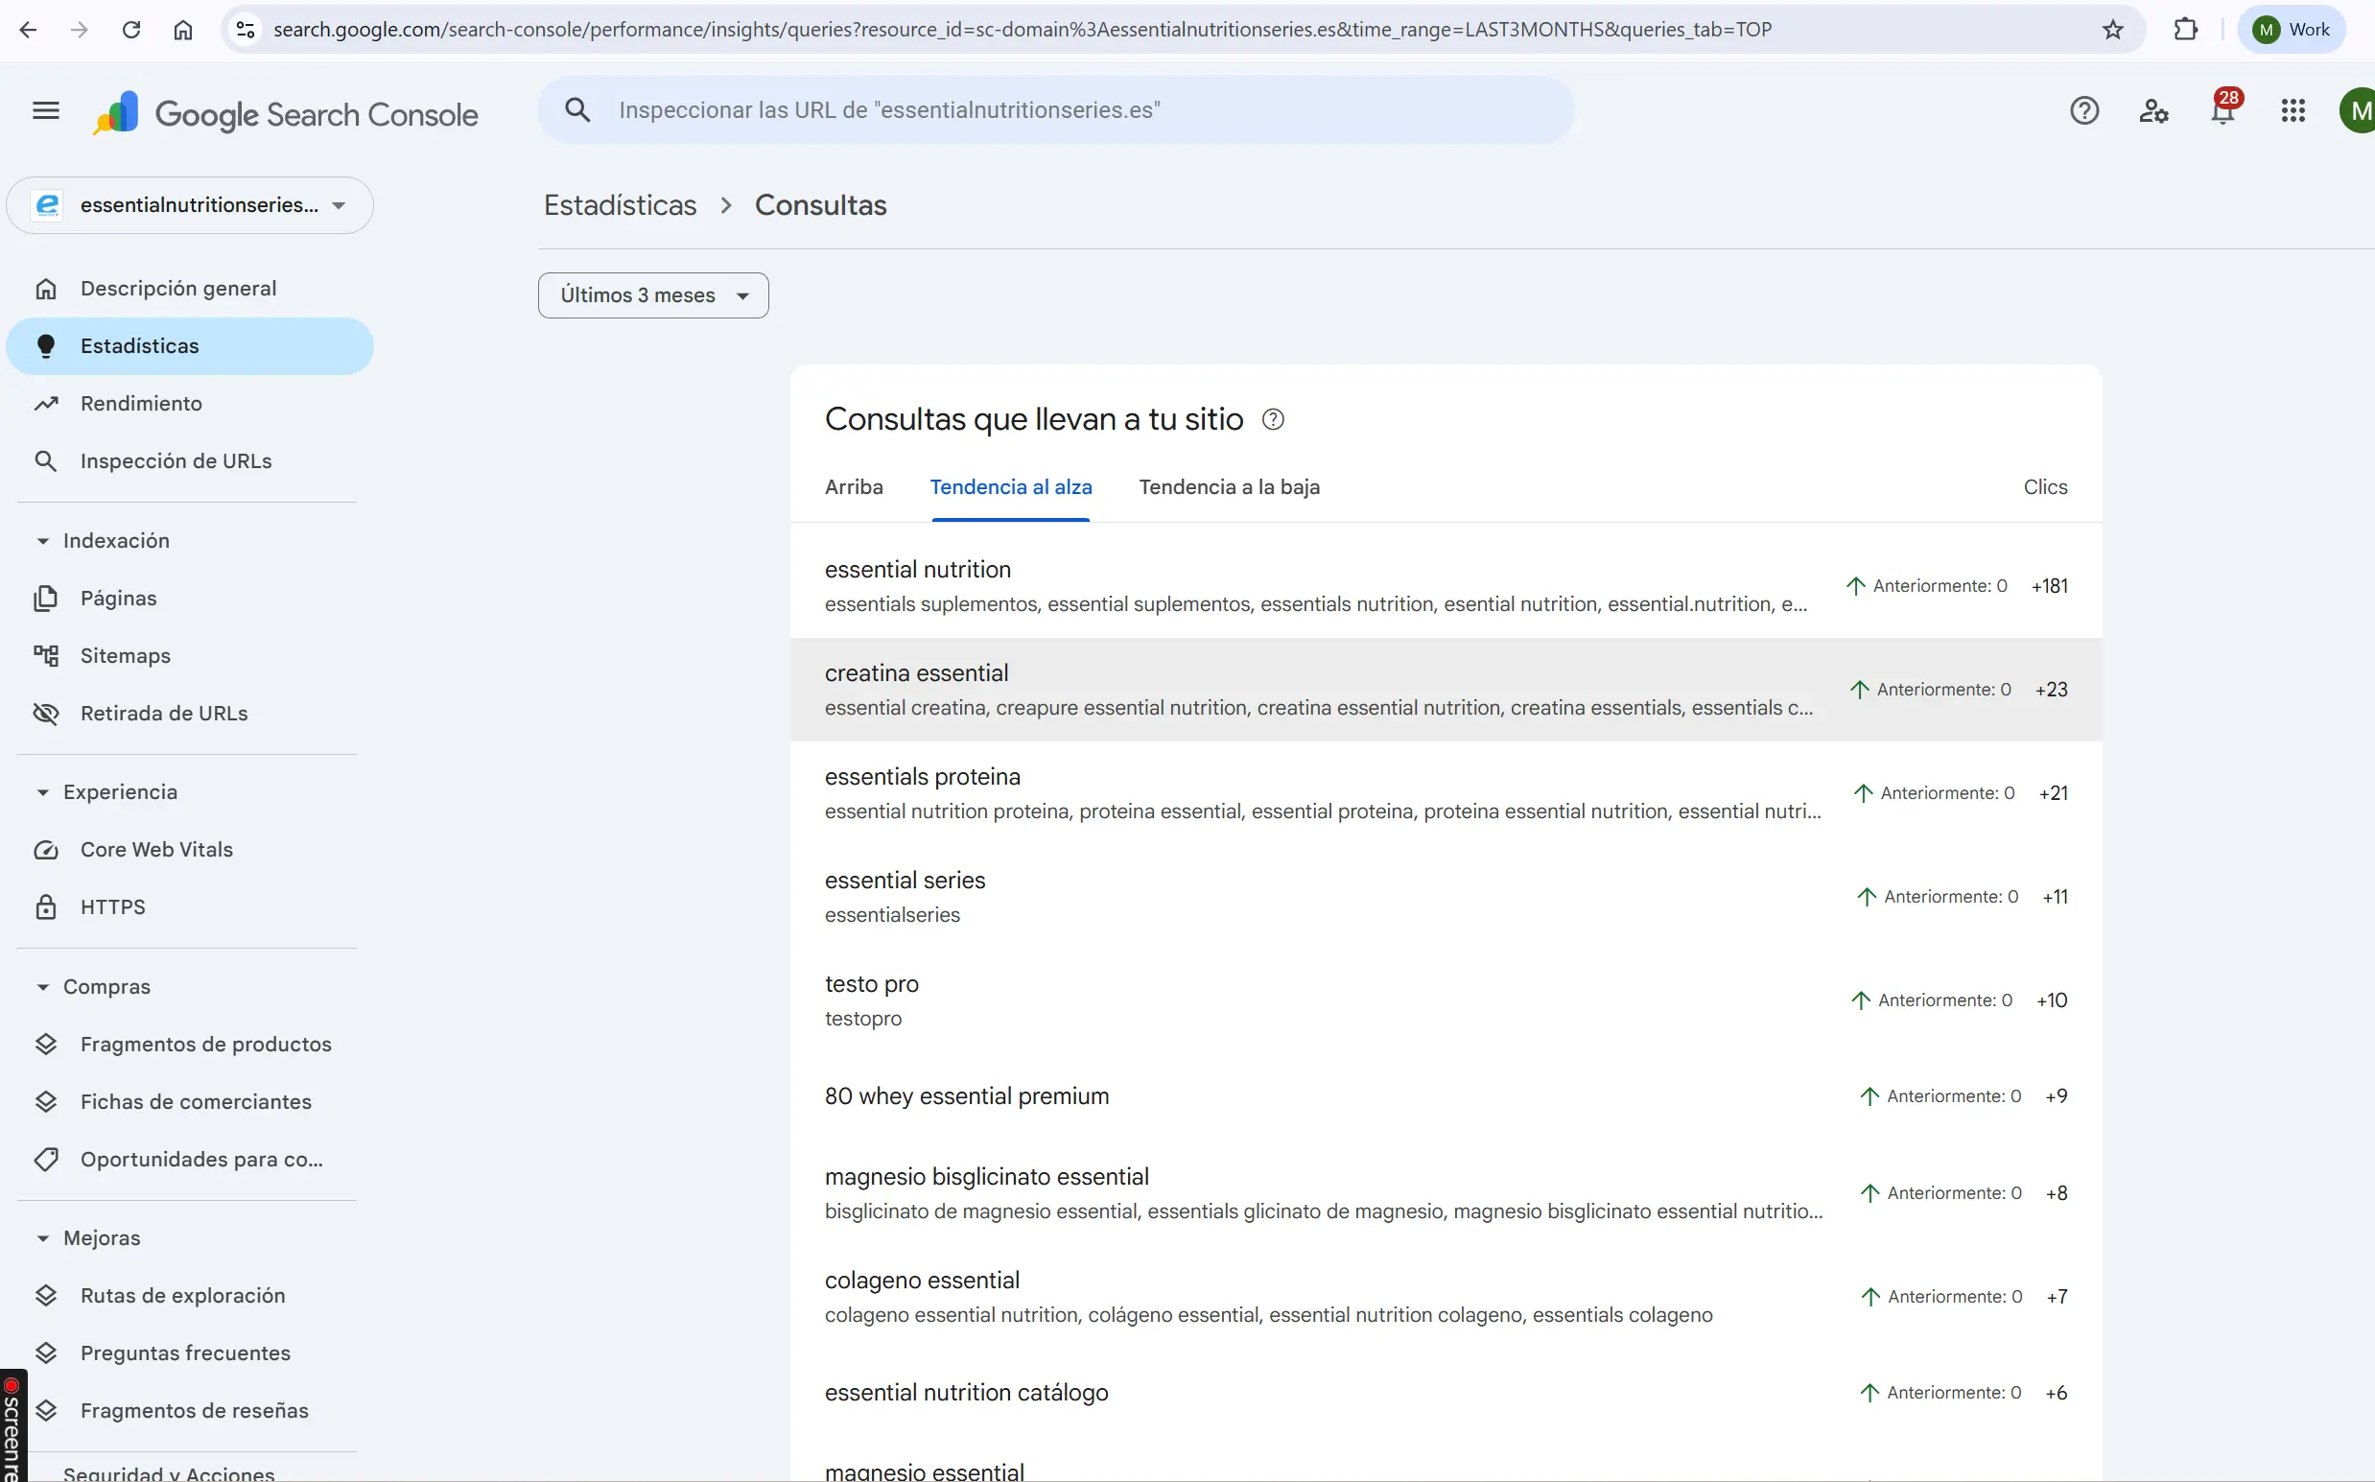2375x1482 pixels.
Task: Click help icon next to Consultas que llevan a tu sitio
Action: 1272,419
